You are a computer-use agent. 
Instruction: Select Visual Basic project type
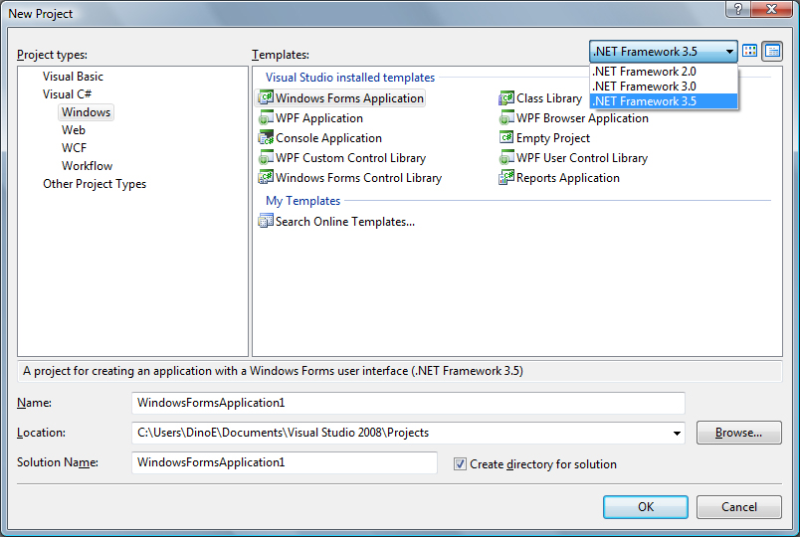pos(73,77)
